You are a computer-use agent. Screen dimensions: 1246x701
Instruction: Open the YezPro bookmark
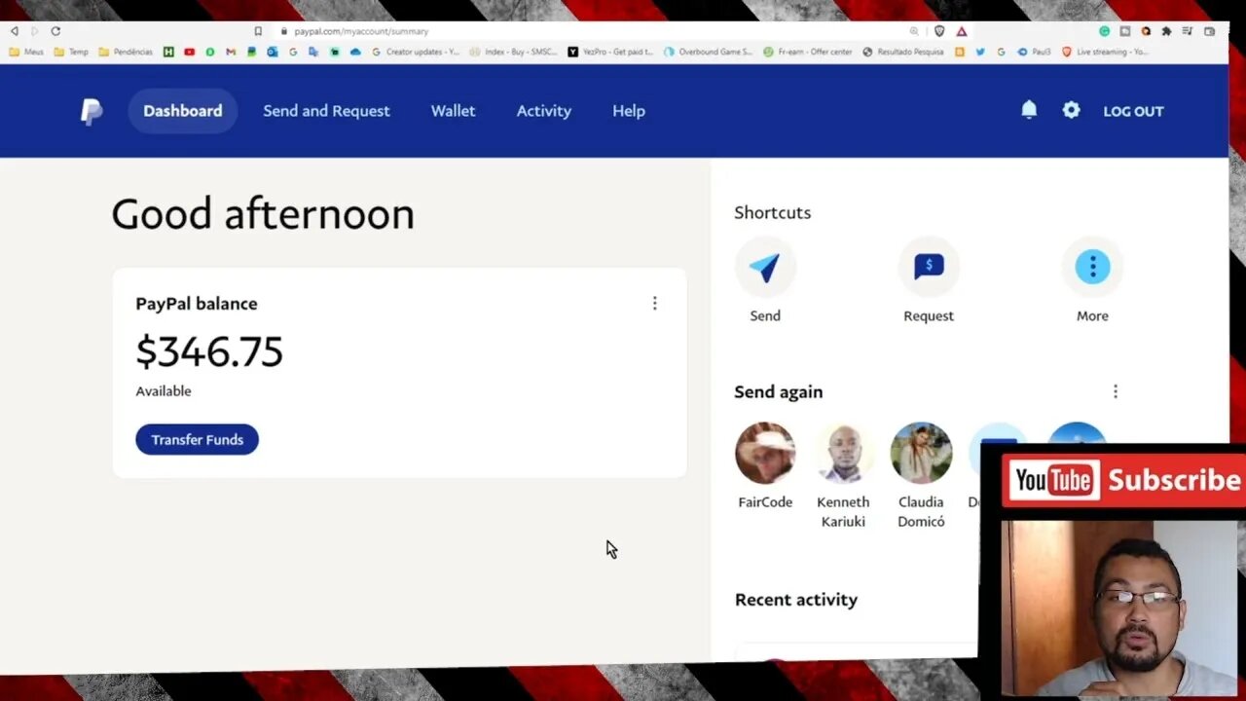[x=611, y=52]
